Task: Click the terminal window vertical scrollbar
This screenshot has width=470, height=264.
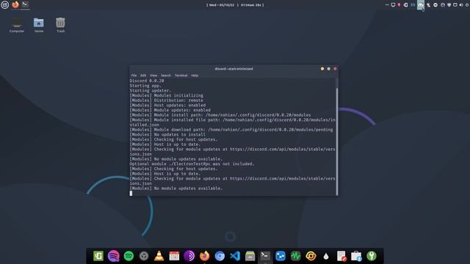Action: click(x=337, y=142)
